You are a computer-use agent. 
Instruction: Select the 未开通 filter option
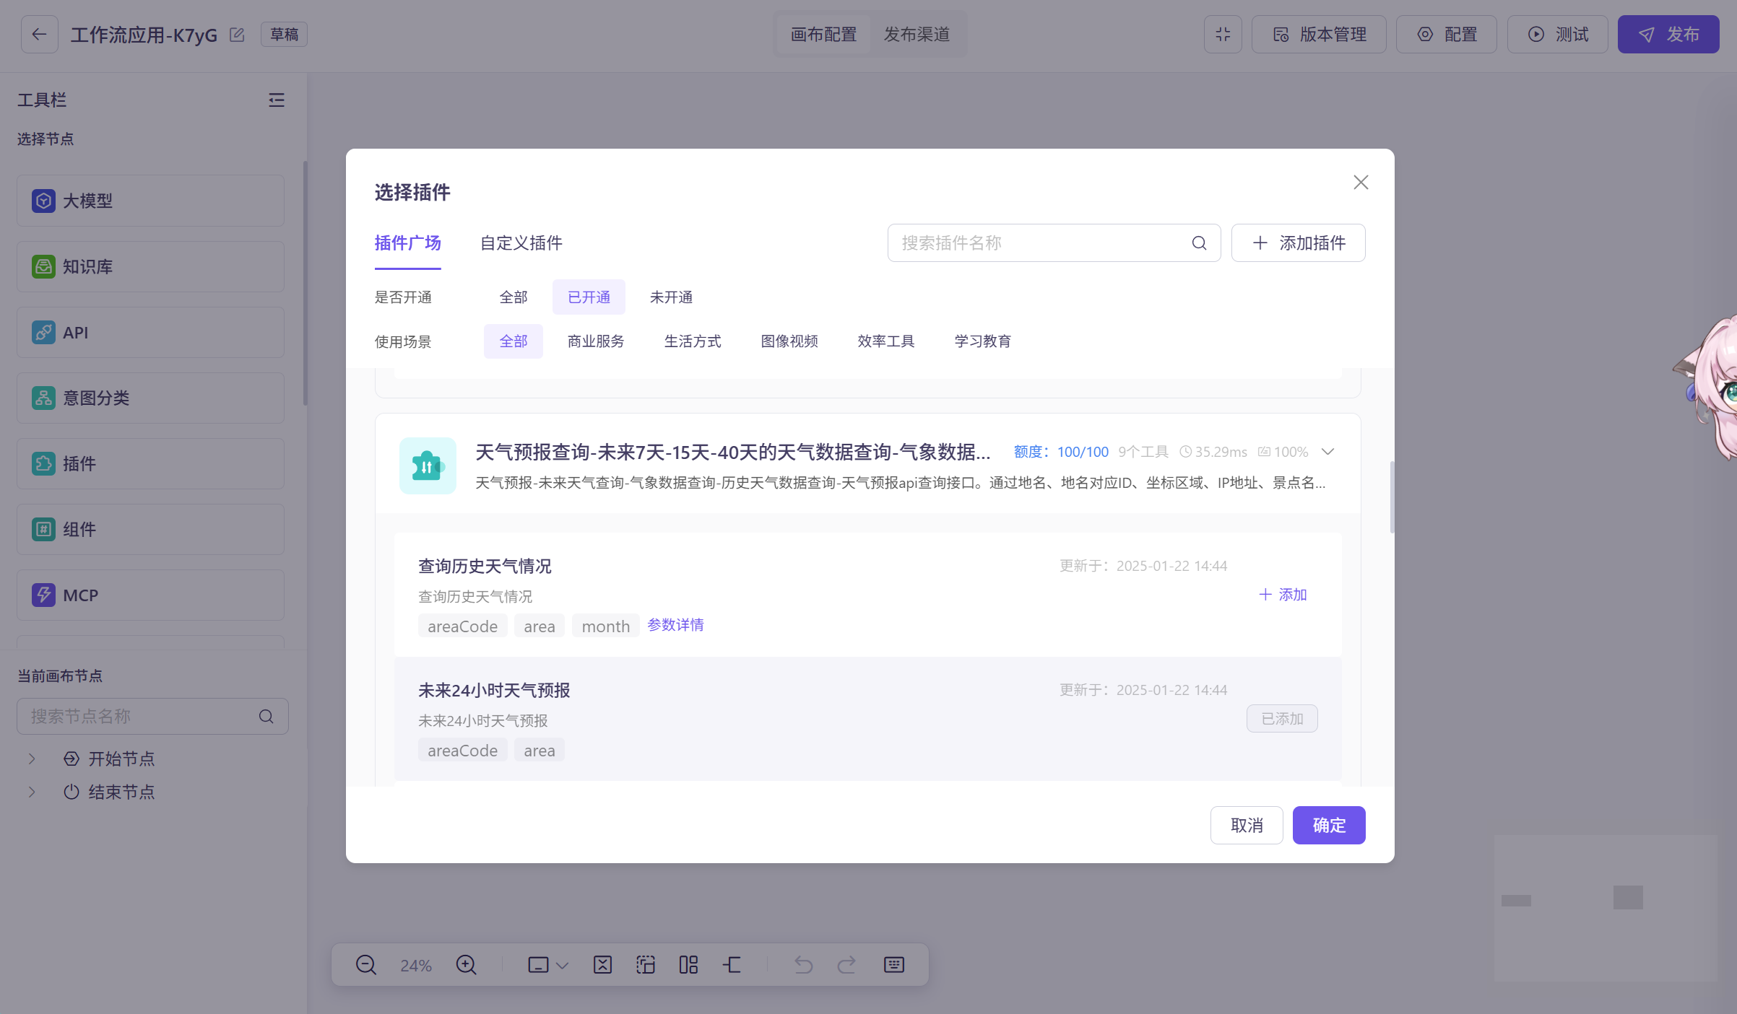(671, 297)
